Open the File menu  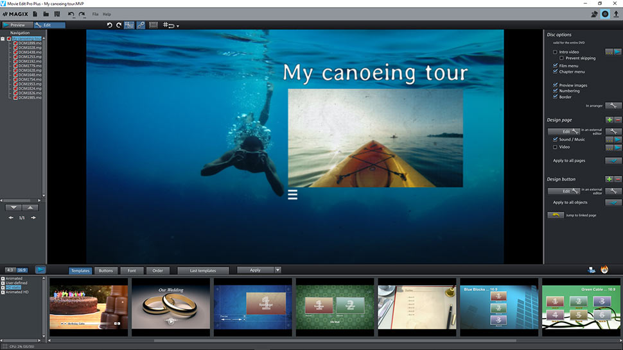95,14
